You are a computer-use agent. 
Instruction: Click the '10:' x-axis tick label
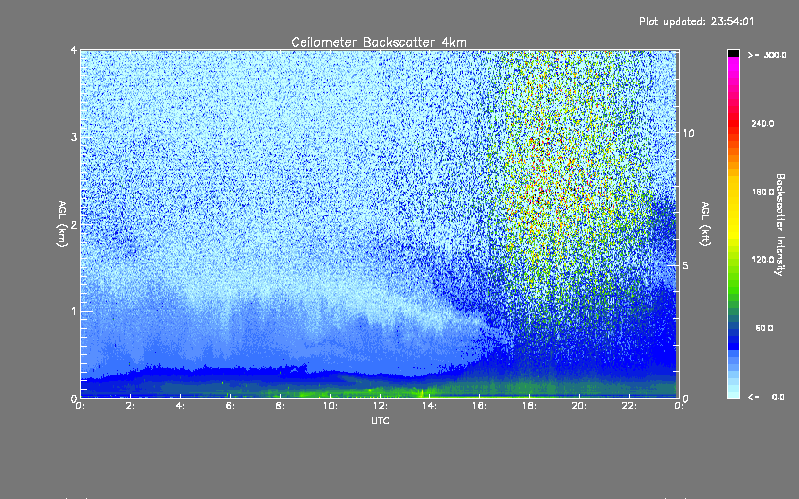point(330,406)
